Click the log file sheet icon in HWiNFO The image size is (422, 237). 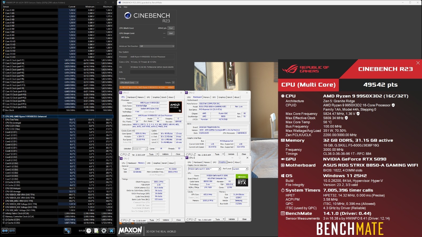click(x=96, y=231)
